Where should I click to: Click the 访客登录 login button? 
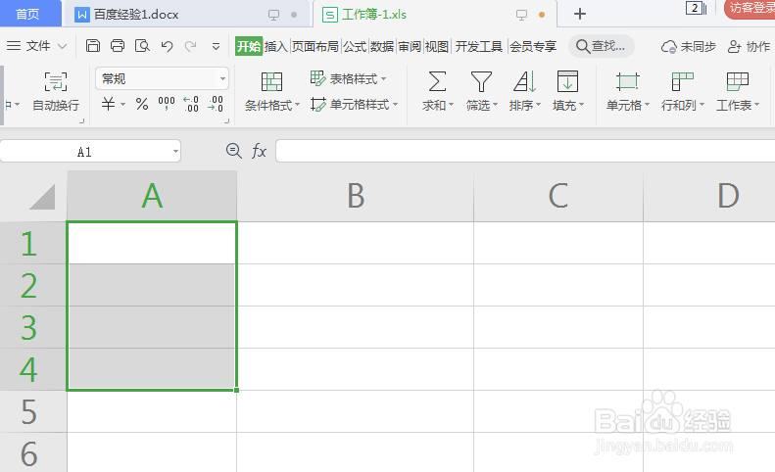click(751, 9)
